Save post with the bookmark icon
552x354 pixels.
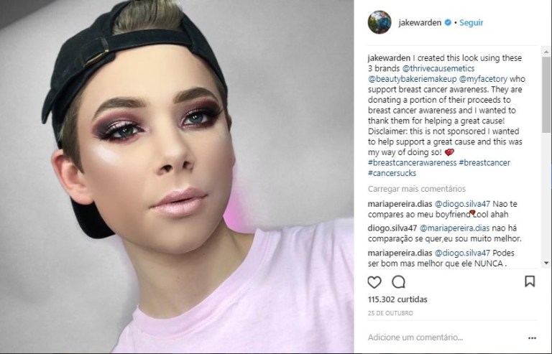click(530, 281)
